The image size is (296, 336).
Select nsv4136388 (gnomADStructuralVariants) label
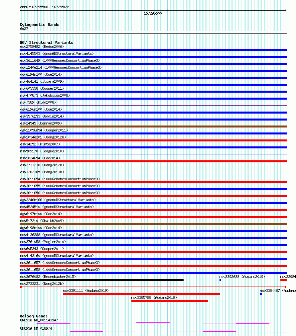pyautogui.click(x=57, y=235)
